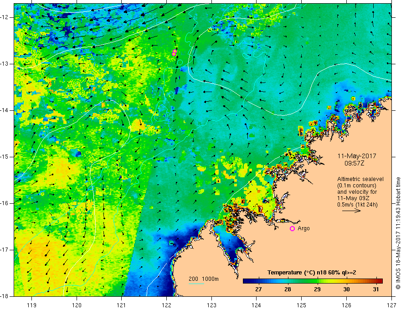Click the velocity scale reference arrow
Screen dimensions: 401x310
click(351, 211)
